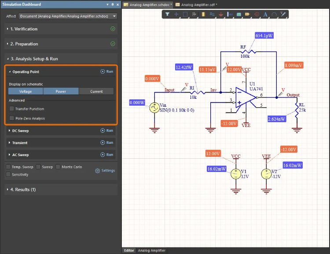330x254 pixels.
Task: Enable the Transfer Function checkbox
Action: pyautogui.click(x=12, y=109)
